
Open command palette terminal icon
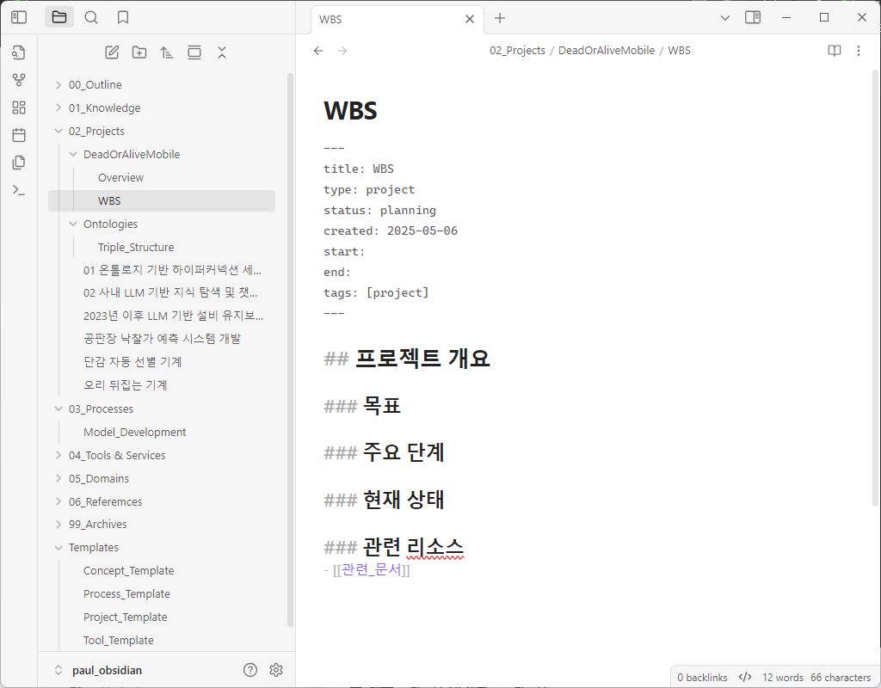(x=19, y=190)
